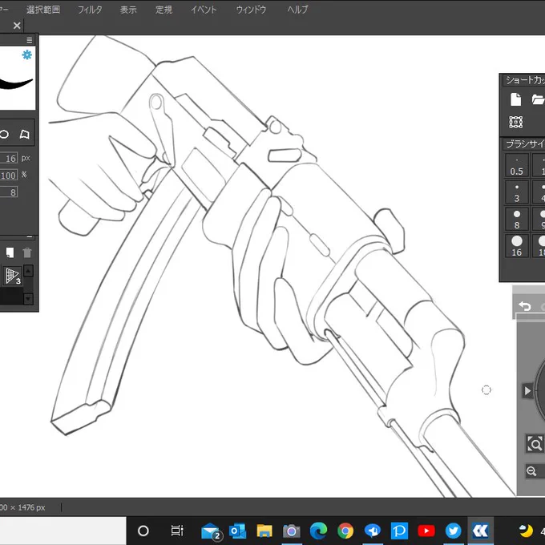Open the blue P app on taskbar

[399, 531]
